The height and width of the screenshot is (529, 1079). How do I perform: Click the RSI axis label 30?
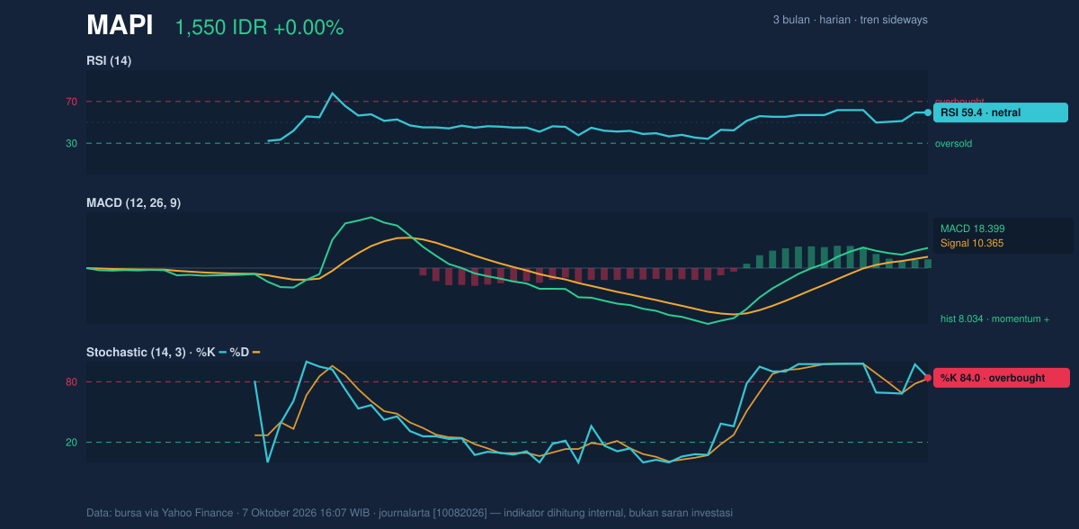pos(71,143)
